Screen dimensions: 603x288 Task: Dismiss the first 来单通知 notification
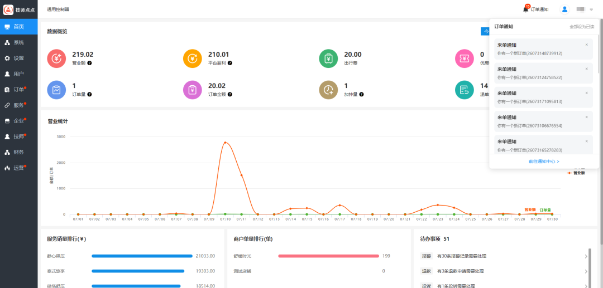(586, 45)
